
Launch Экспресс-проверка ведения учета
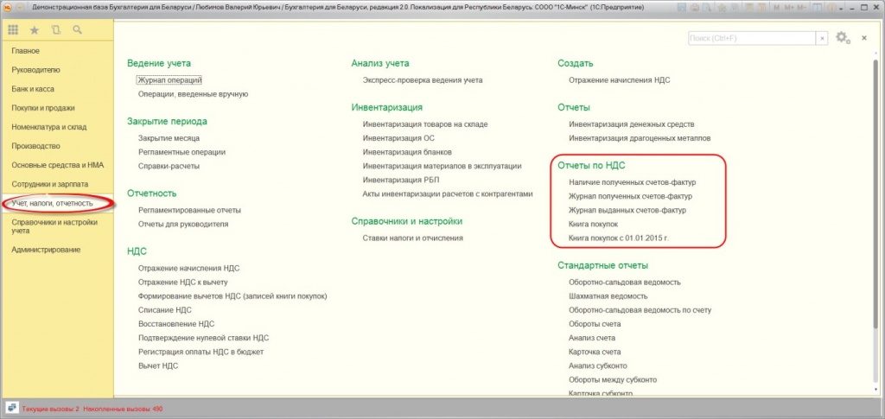[423, 80]
